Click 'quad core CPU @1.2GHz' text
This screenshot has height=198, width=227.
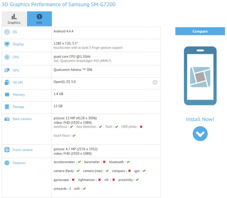click(x=72, y=56)
